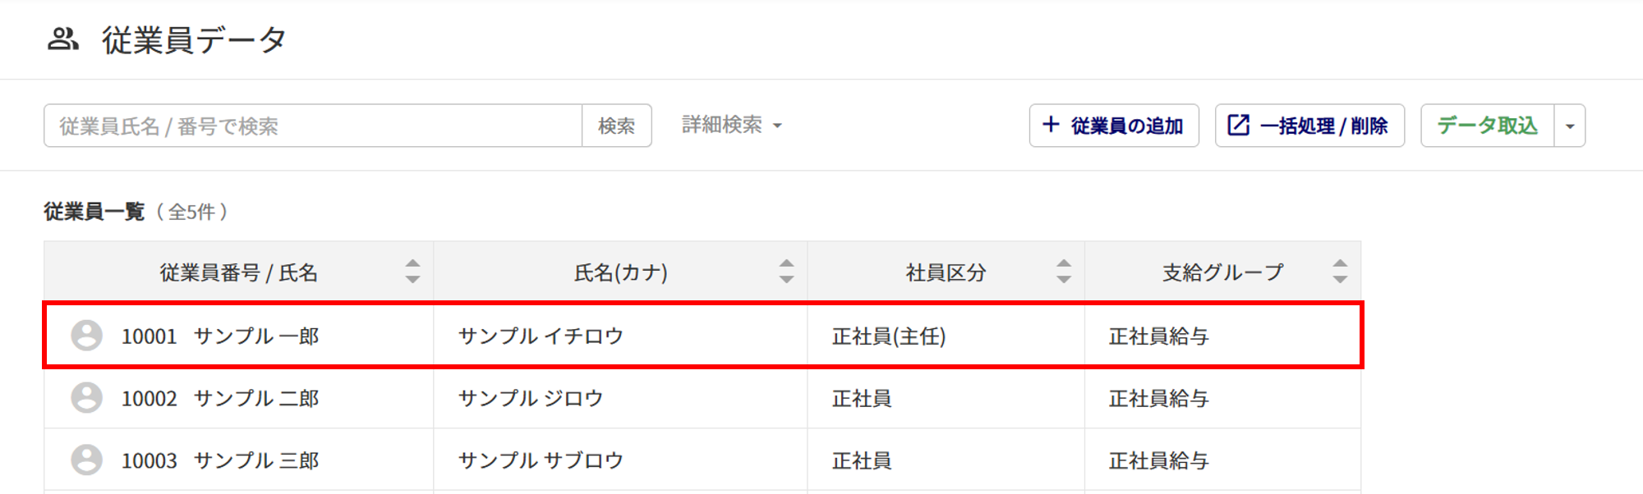The width and height of the screenshot is (1643, 494).
Task: Open employee row サンプル 一郎
Action: pyautogui.click(x=703, y=336)
